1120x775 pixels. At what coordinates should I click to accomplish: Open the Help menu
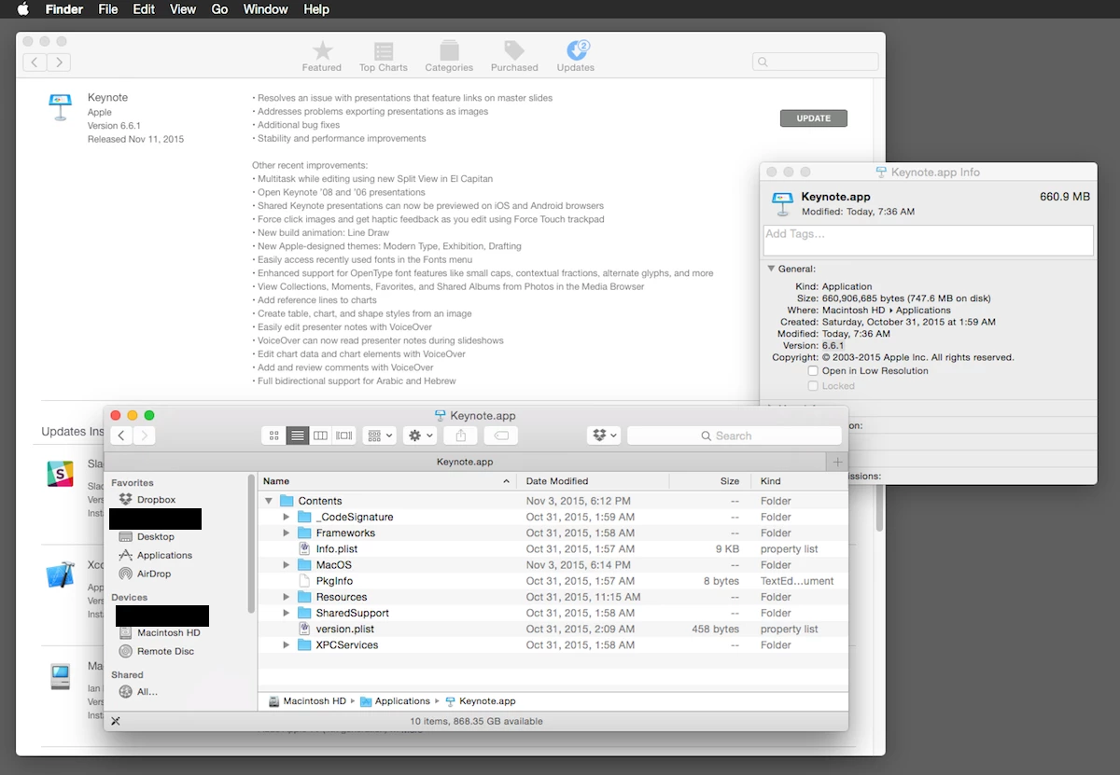316,9
